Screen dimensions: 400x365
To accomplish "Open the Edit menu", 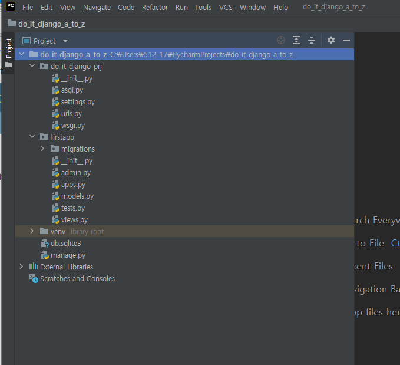I will (47, 8).
